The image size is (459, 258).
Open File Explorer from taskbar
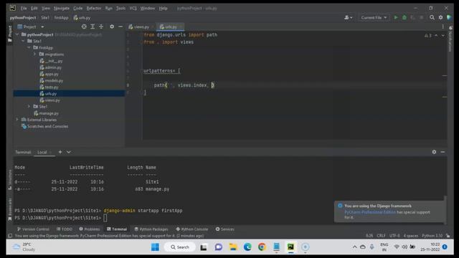point(233,247)
